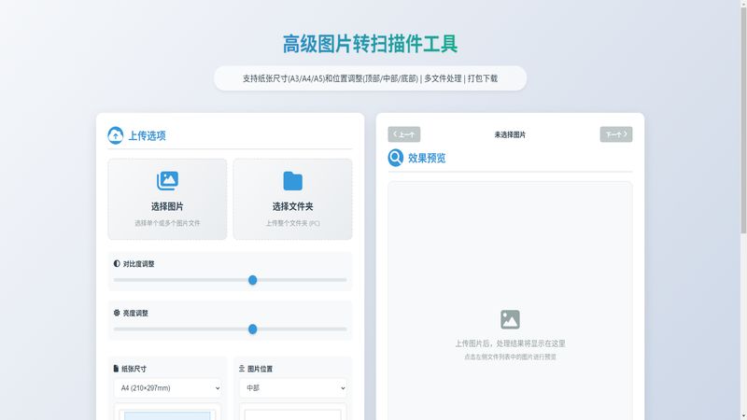Click the sun icon beside 亮度调整
747x420 pixels.
click(x=117, y=313)
